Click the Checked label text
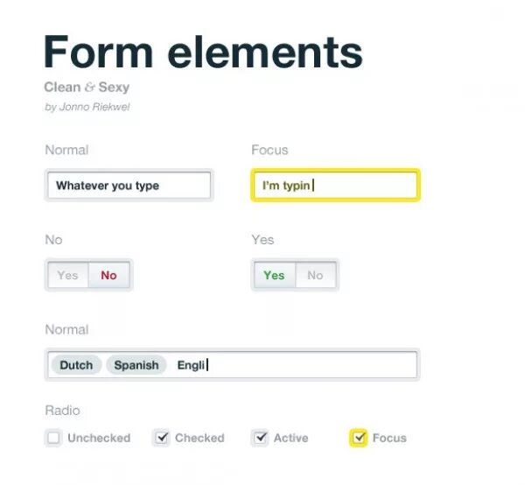The height and width of the screenshot is (485, 525). [x=199, y=438]
